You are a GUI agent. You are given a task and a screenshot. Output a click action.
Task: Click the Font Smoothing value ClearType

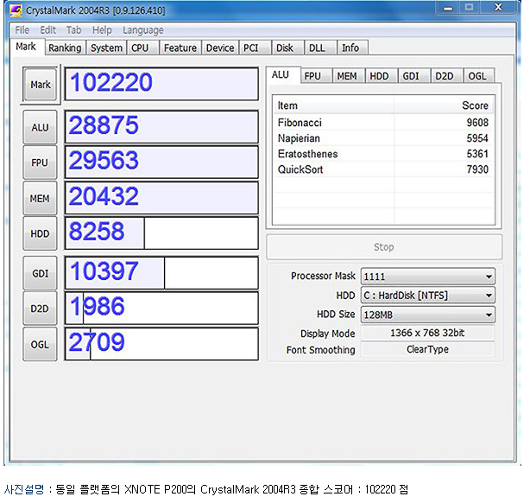click(x=427, y=349)
